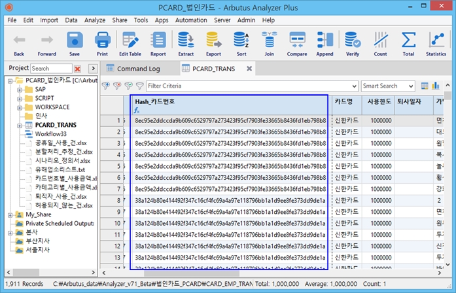Switch to table grid view icon
This screenshot has height=293, width=456.
[425, 86]
